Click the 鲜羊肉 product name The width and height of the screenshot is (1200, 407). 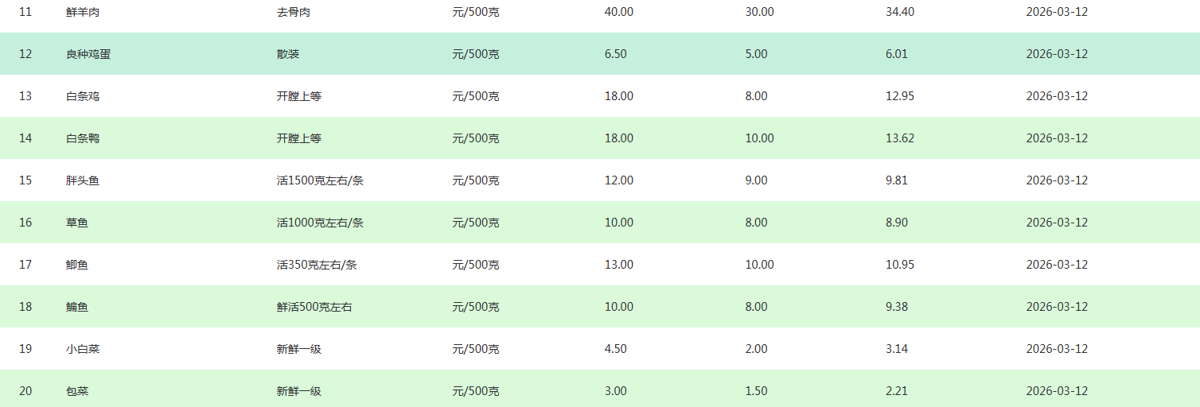pos(83,12)
